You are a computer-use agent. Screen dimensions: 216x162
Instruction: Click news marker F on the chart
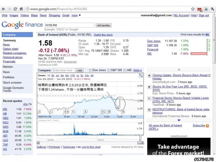tap(73, 111)
